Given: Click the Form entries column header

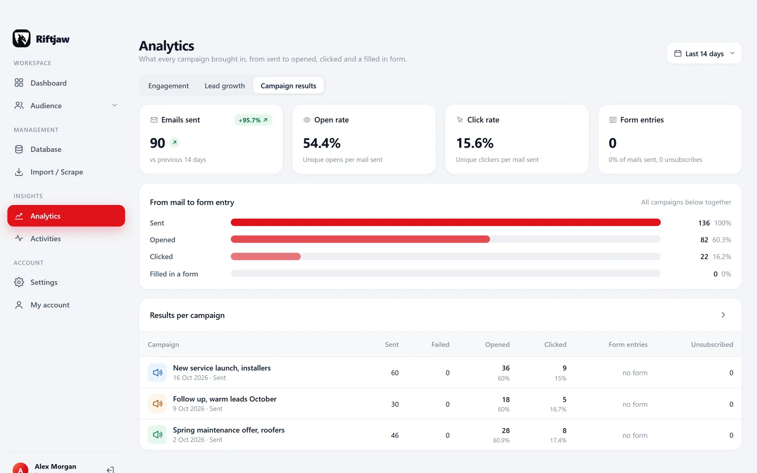Looking at the screenshot, I should (628, 345).
